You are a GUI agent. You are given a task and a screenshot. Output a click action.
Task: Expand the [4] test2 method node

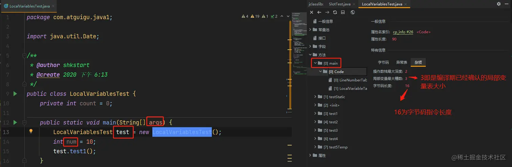(315, 122)
